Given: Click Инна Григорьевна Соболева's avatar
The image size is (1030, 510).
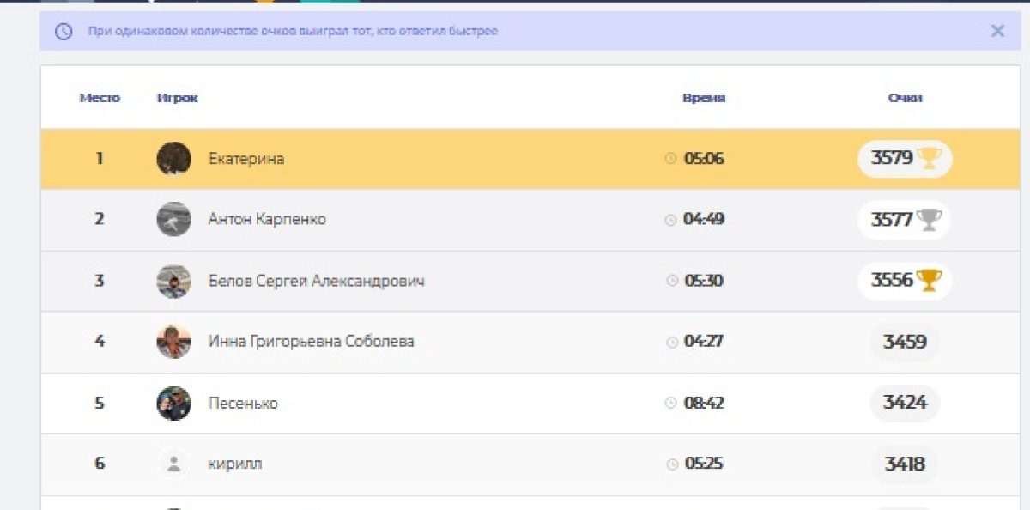Looking at the screenshot, I should click(x=174, y=342).
